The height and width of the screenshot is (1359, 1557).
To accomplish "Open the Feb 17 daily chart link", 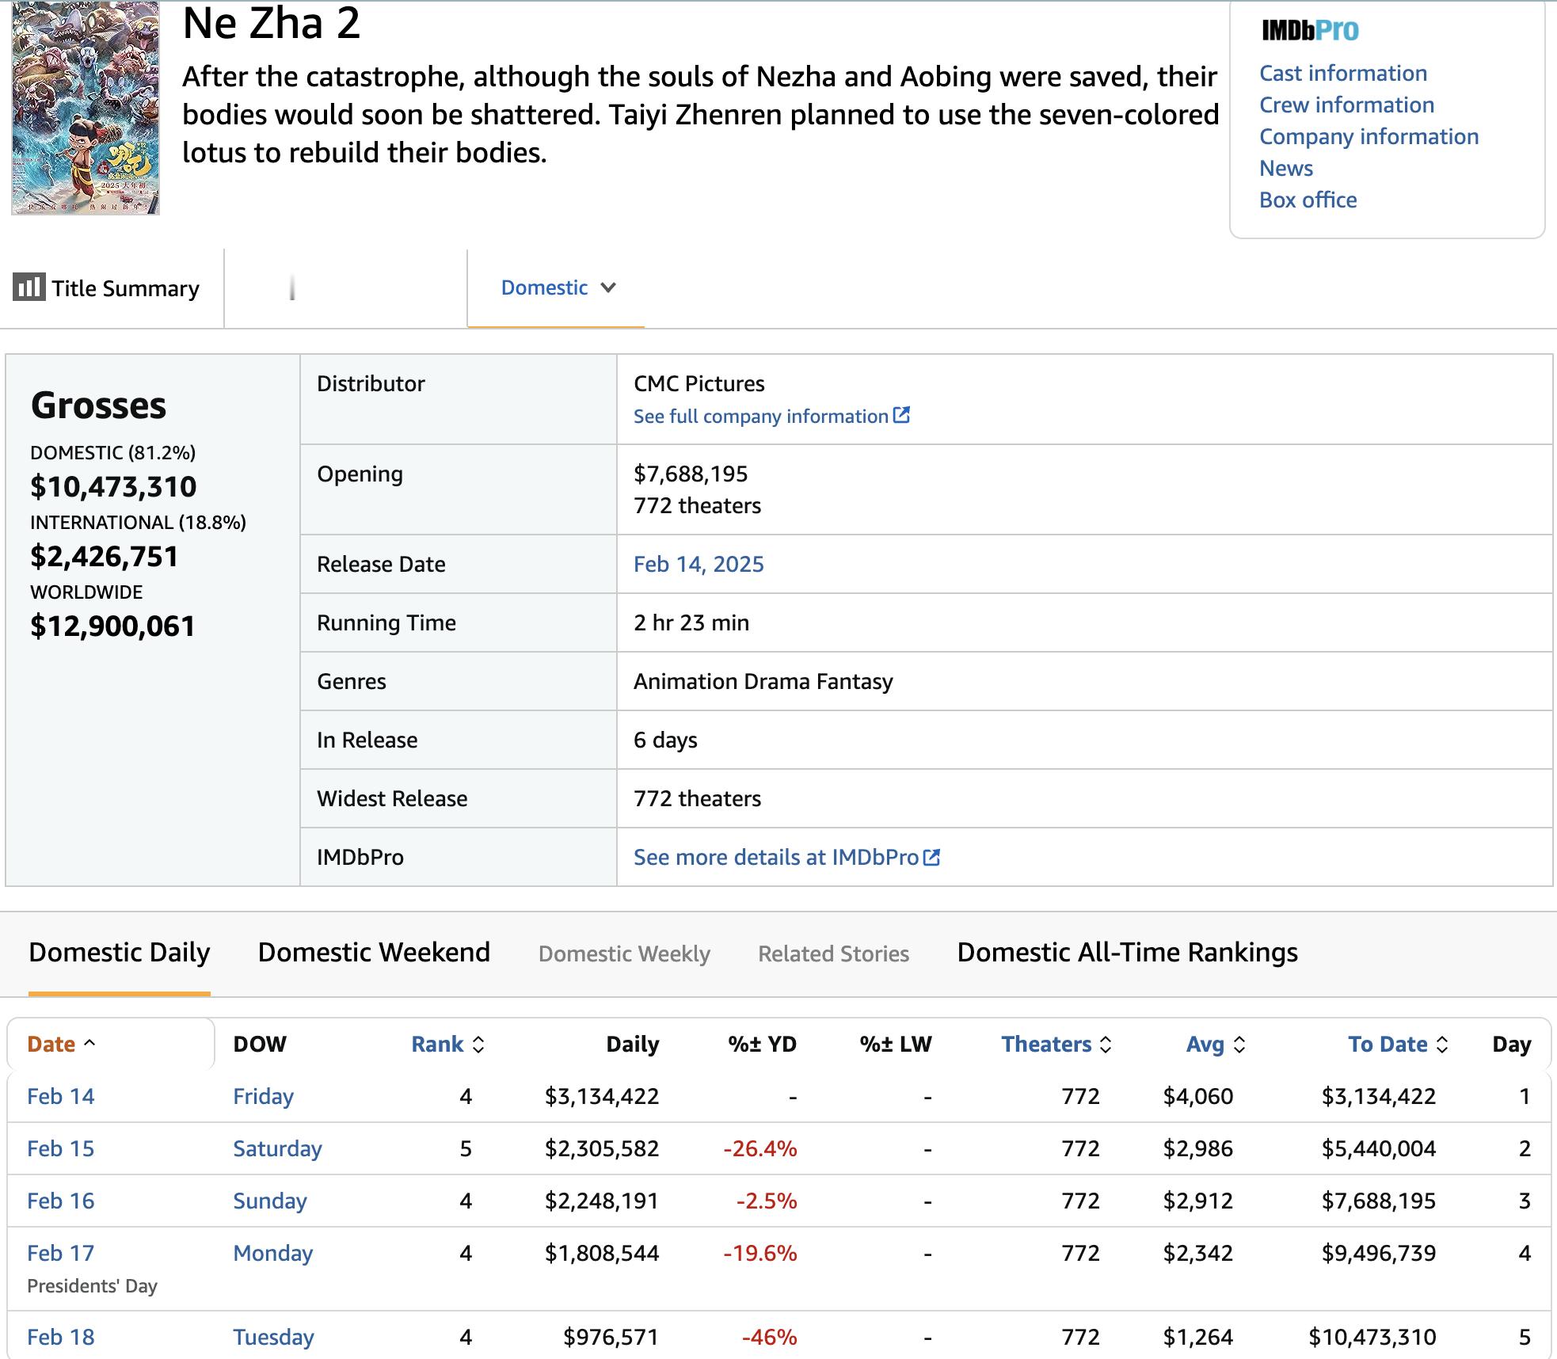I will pyautogui.click(x=60, y=1253).
